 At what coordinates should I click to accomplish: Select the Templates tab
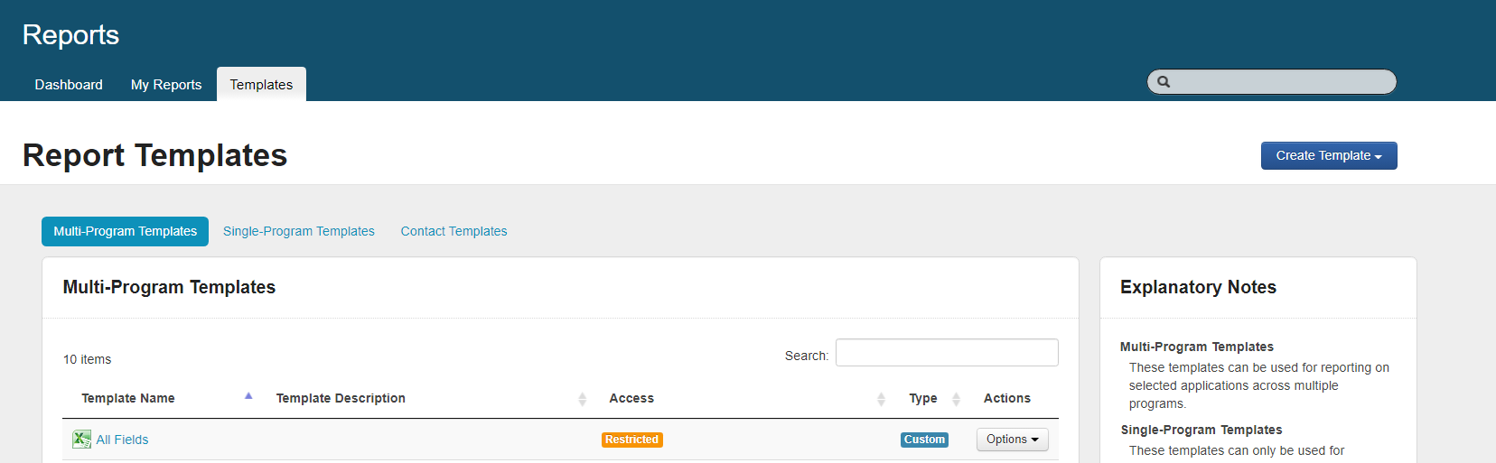tap(261, 85)
